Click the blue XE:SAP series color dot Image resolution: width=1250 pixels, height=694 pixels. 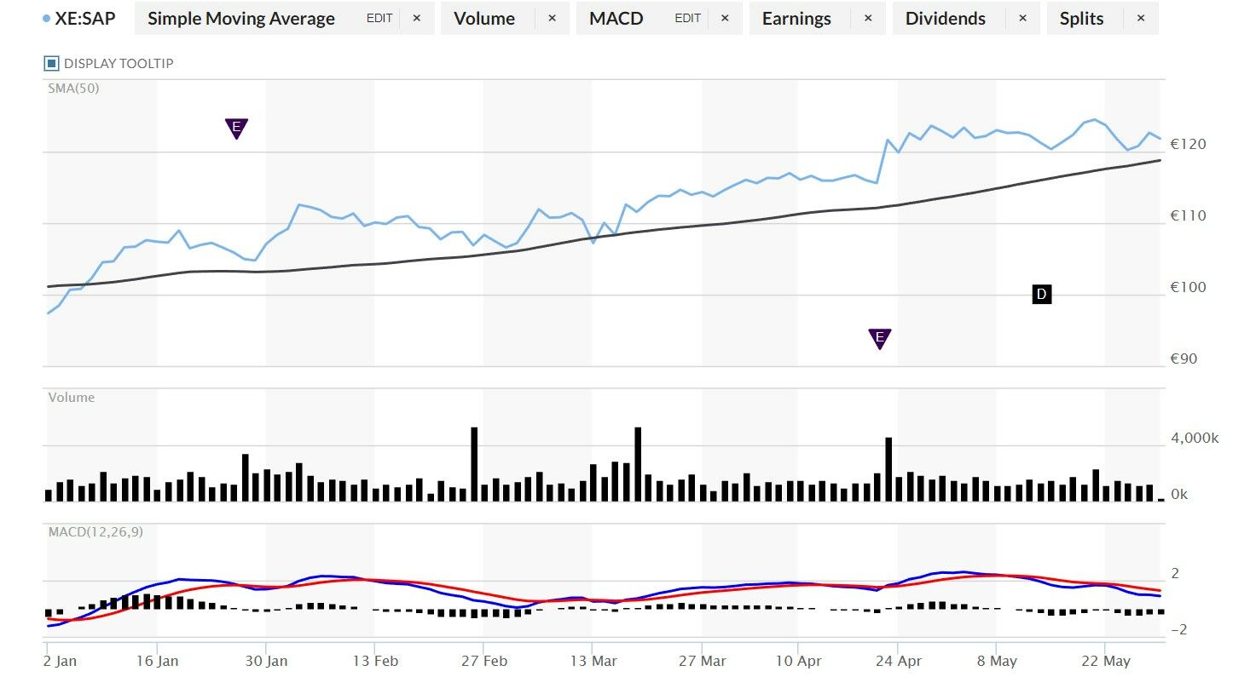point(46,18)
